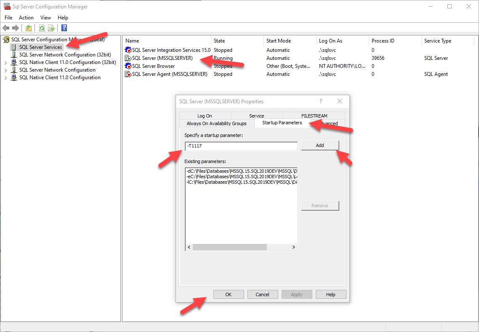This screenshot has height=332, width=479.
Task: Click the Back arrow toolbar icon
Action: tap(6, 28)
